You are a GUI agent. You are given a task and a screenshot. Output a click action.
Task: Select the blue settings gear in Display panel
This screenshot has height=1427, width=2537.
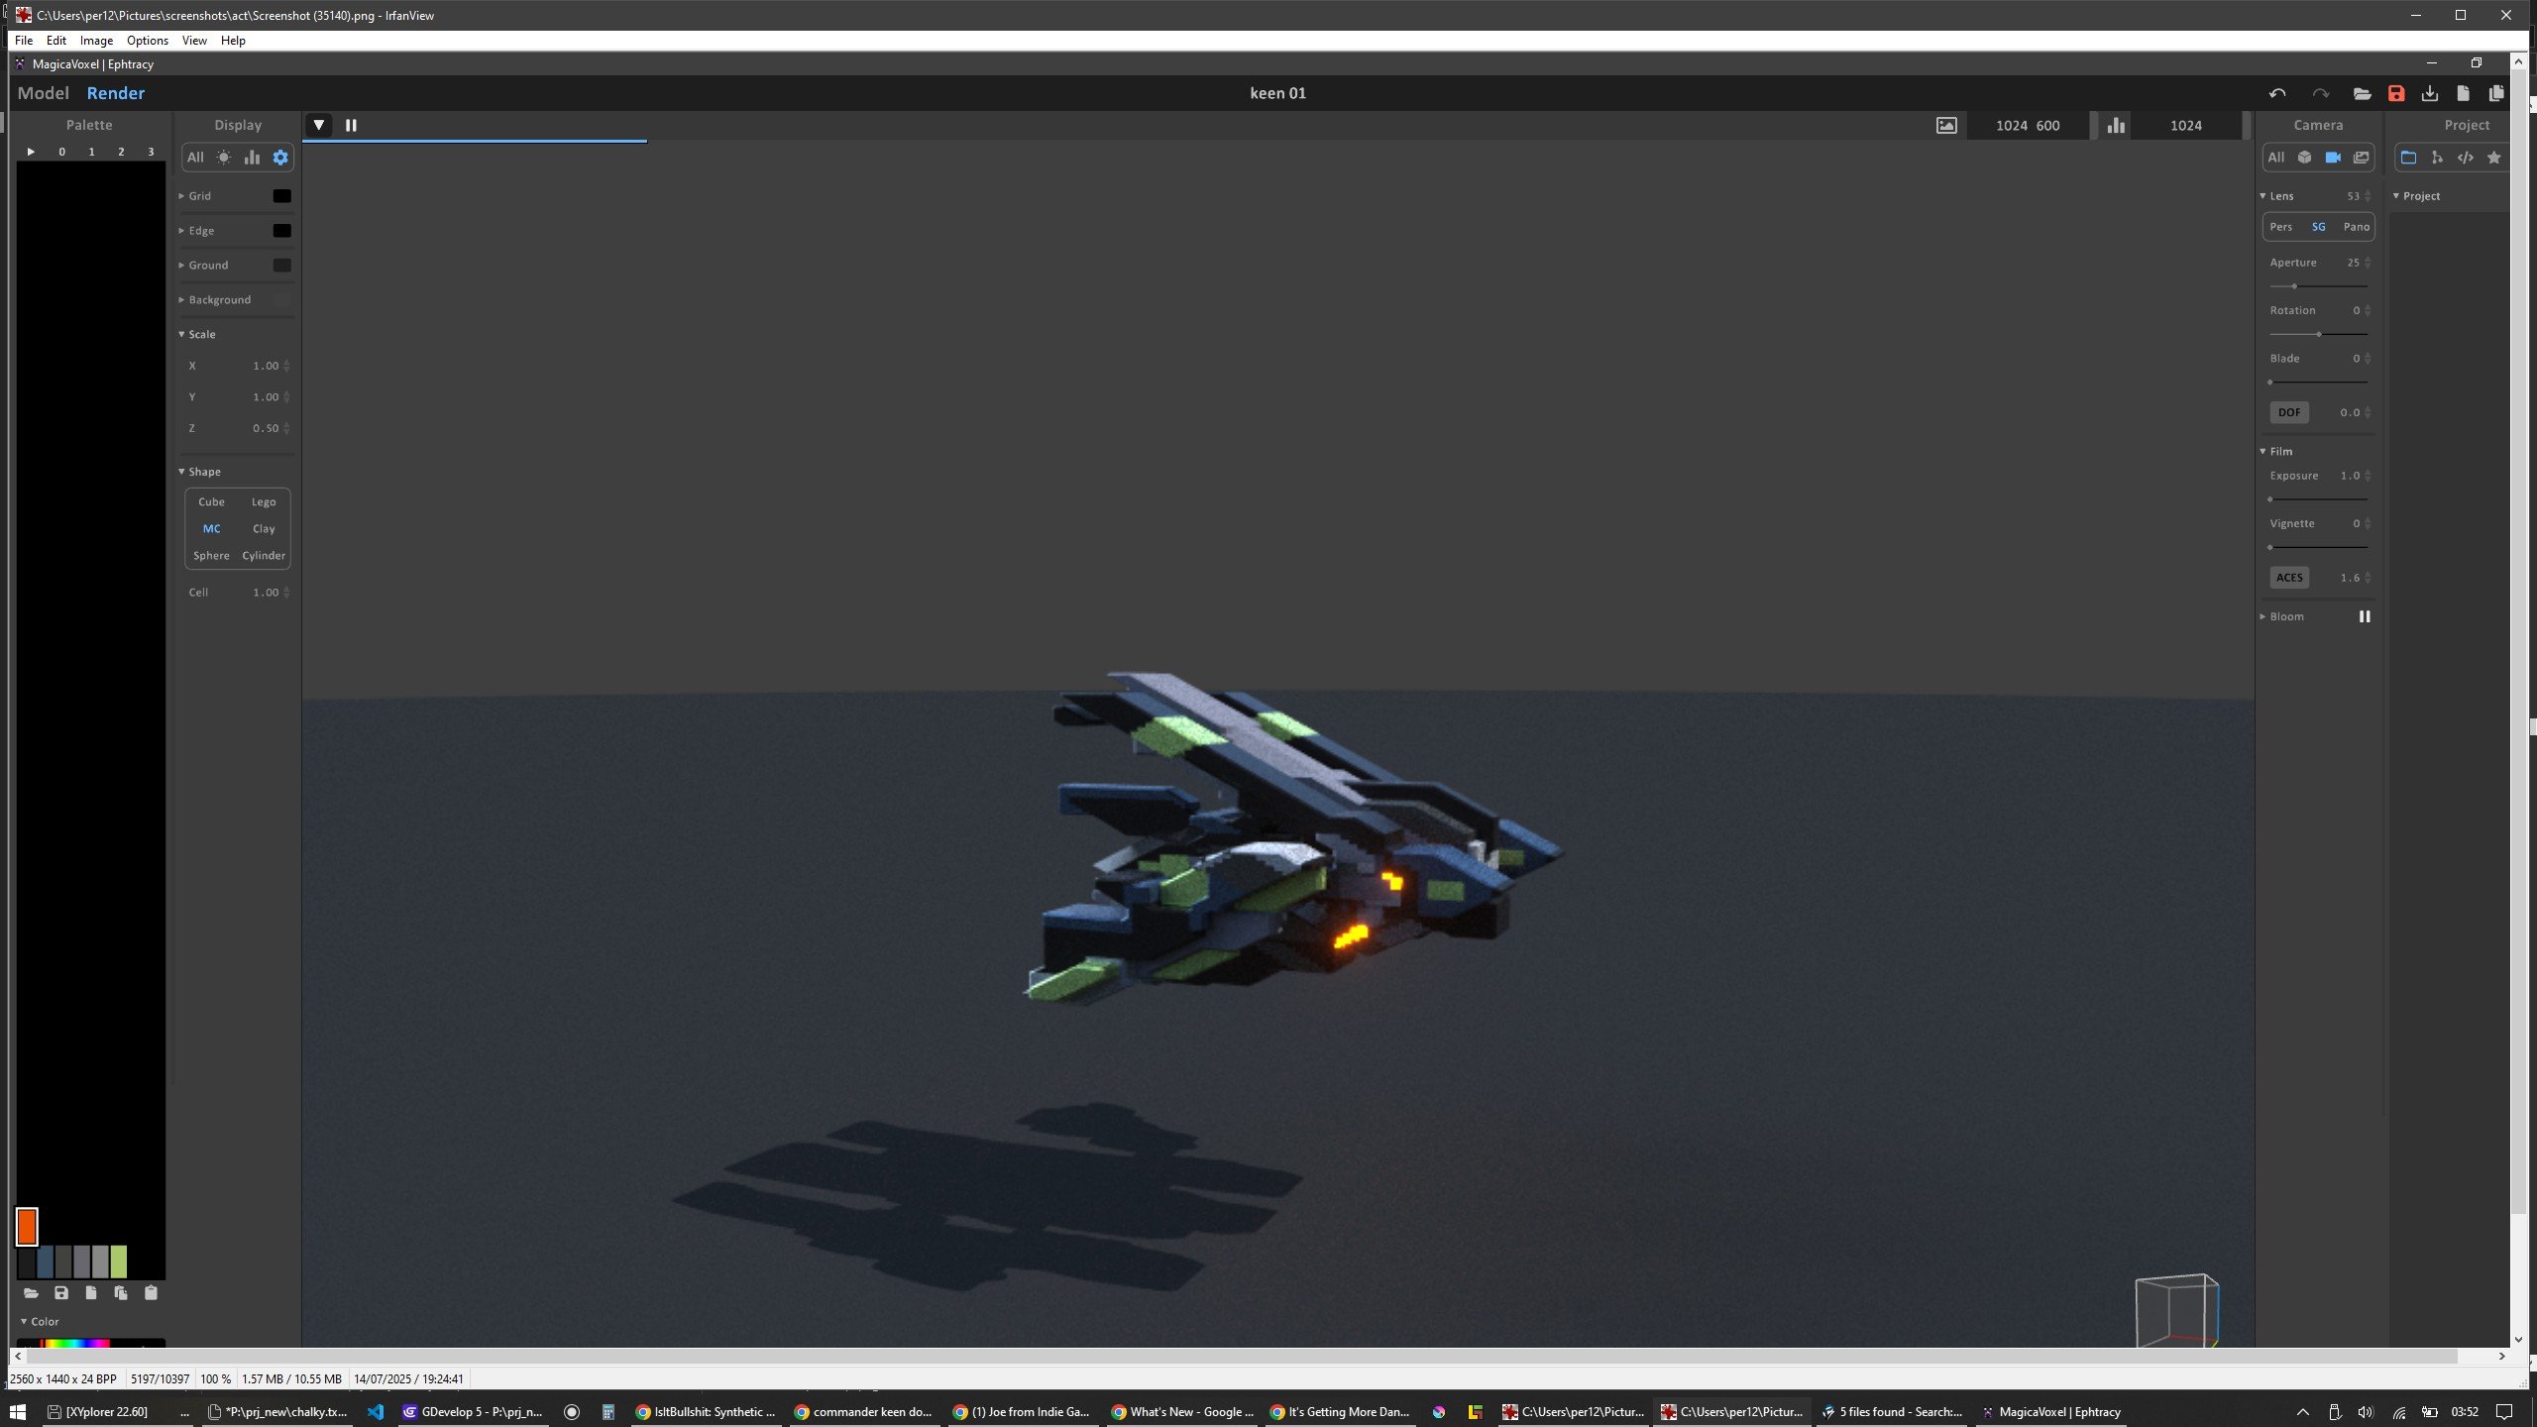280,158
